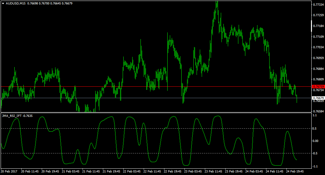This screenshot has width=325, height=175.
Task: Click the 0.77334 price scale value
Action: pos(319,4)
